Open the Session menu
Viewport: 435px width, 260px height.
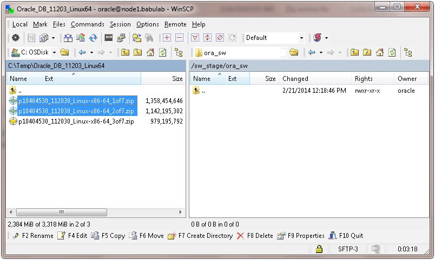120,24
